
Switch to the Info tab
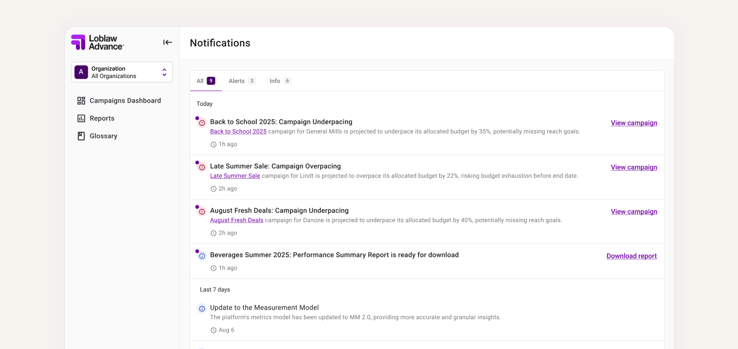coord(280,81)
